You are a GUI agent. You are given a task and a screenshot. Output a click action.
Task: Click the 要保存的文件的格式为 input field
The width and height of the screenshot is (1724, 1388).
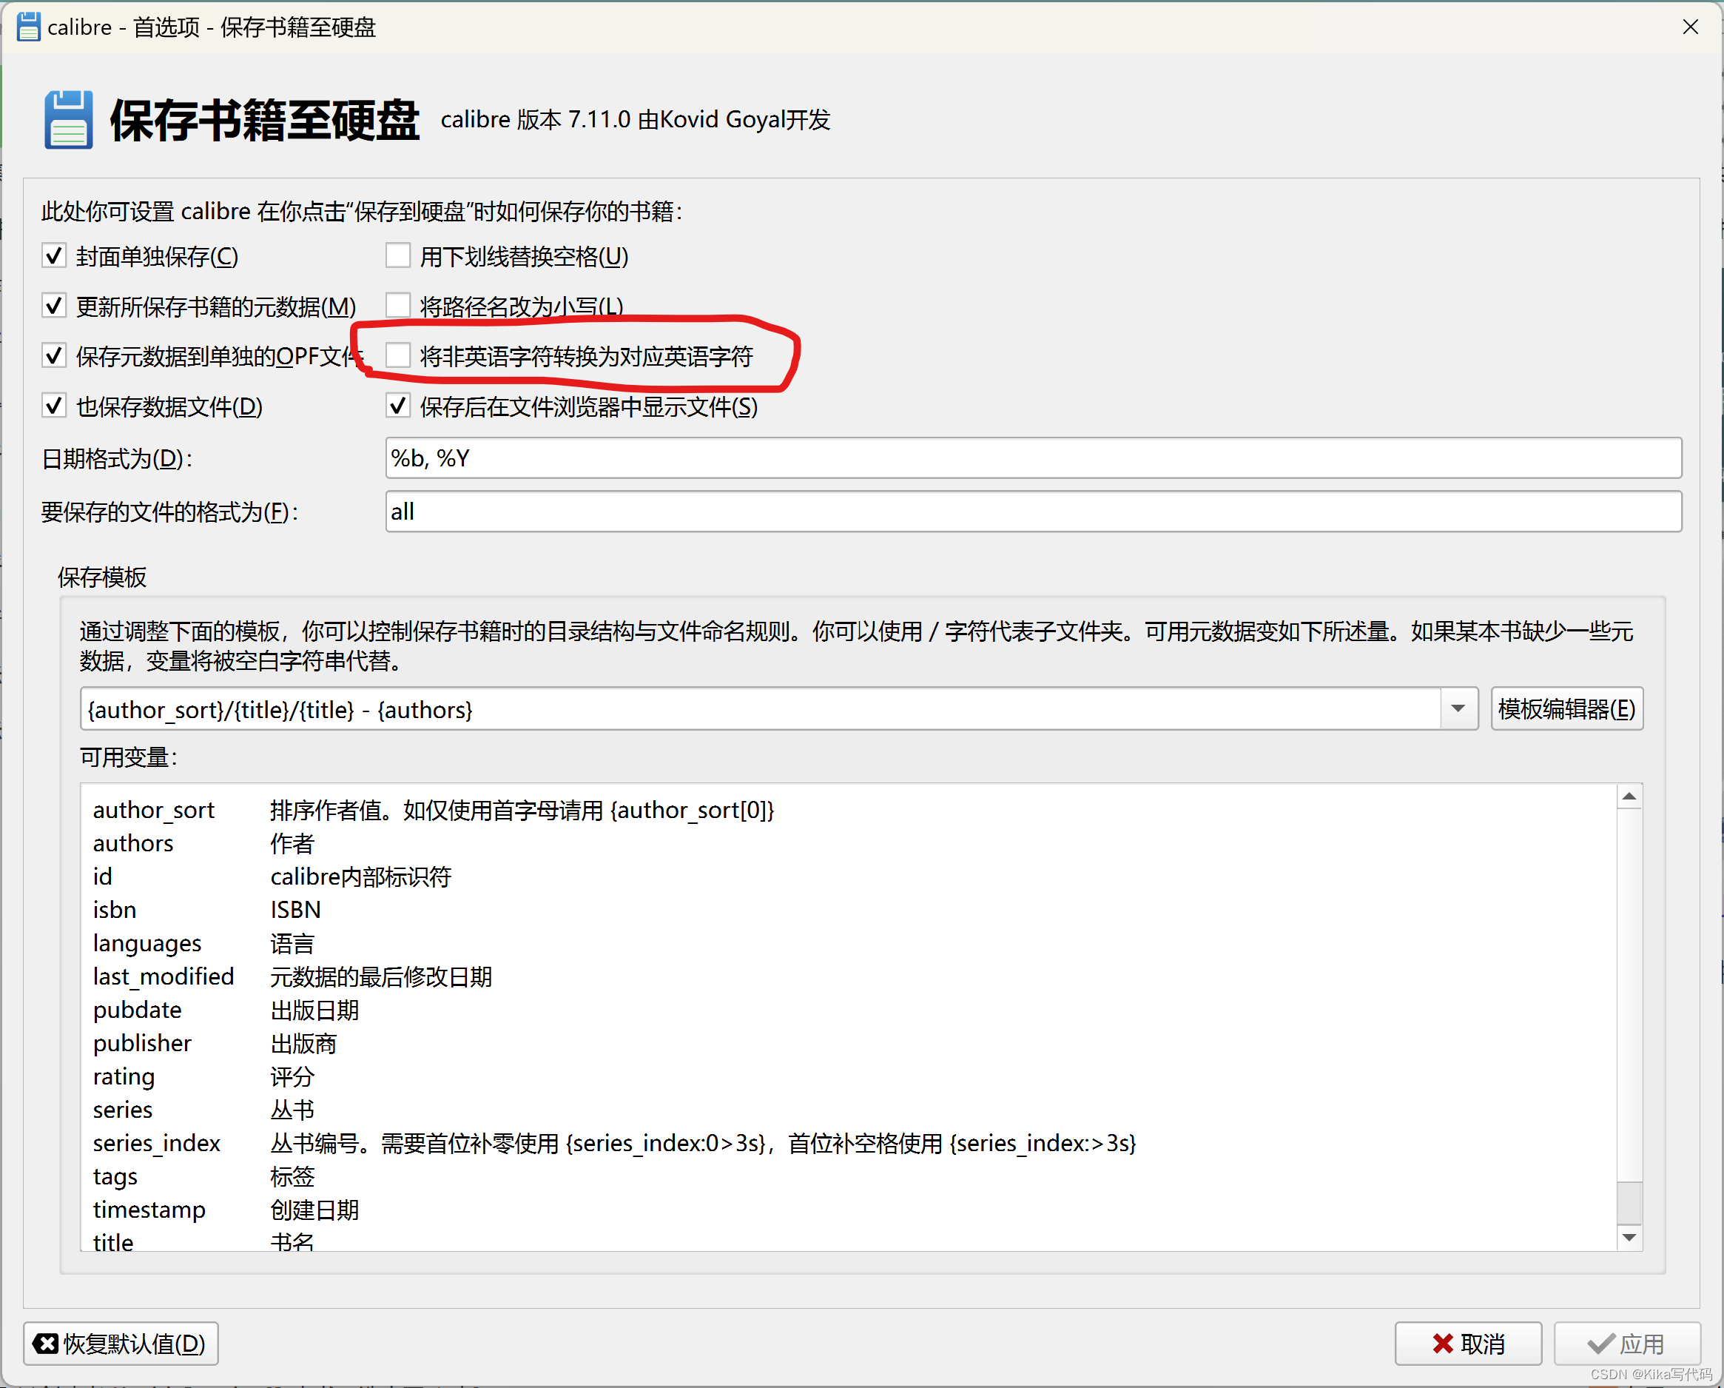(x=1033, y=512)
